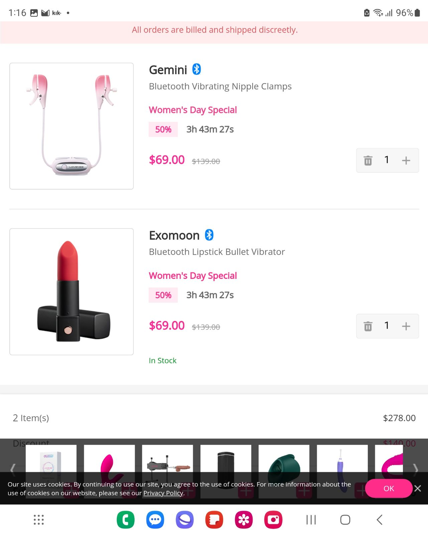Open the app drawer grid icon
This screenshot has height=535, width=428.
(x=39, y=520)
